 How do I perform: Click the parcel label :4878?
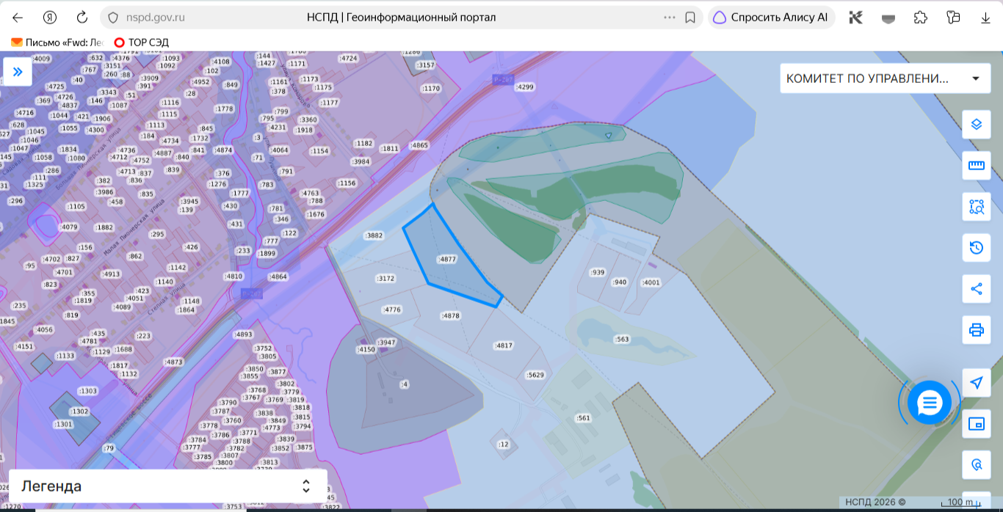[450, 315]
